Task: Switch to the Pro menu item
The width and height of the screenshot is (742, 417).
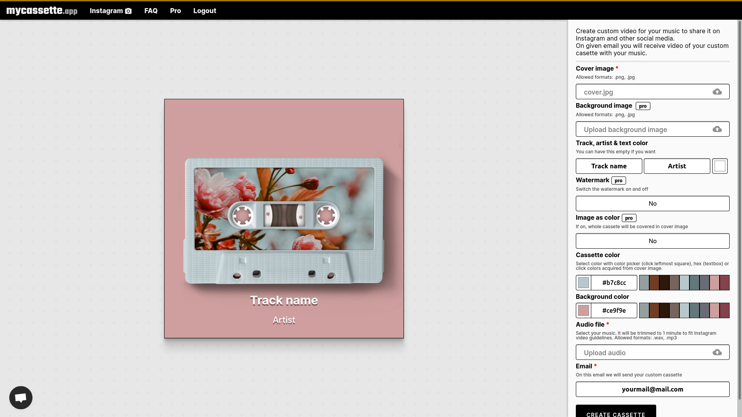Action: (x=175, y=11)
